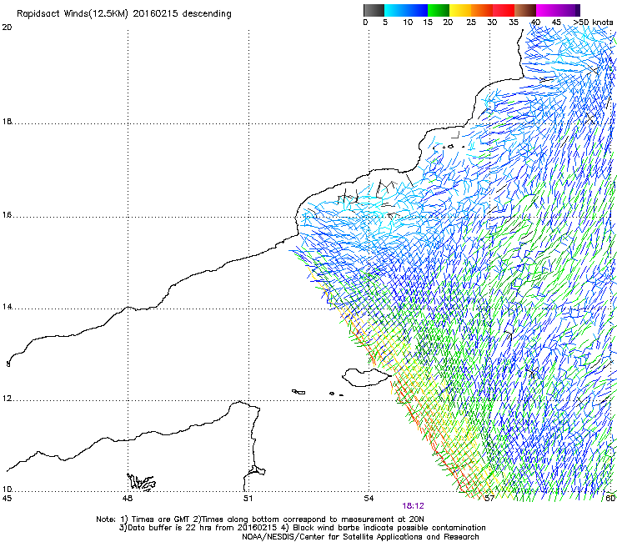
Task: Click the latitude label 12
Action: coord(7,399)
